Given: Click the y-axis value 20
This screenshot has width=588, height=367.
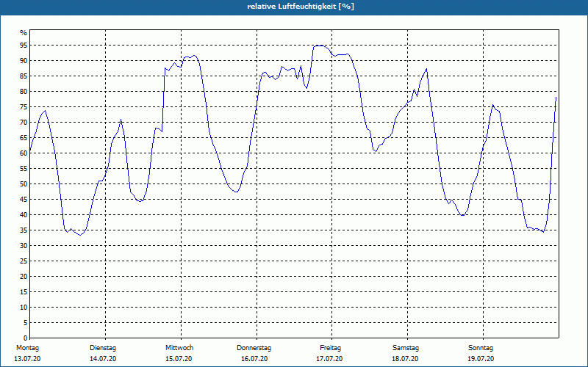Looking at the screenshot, I should click(24, 277).
